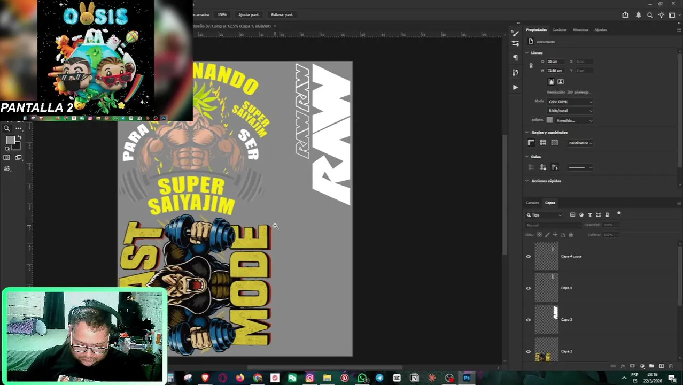Click the 100% zoom button

(222, 14)
